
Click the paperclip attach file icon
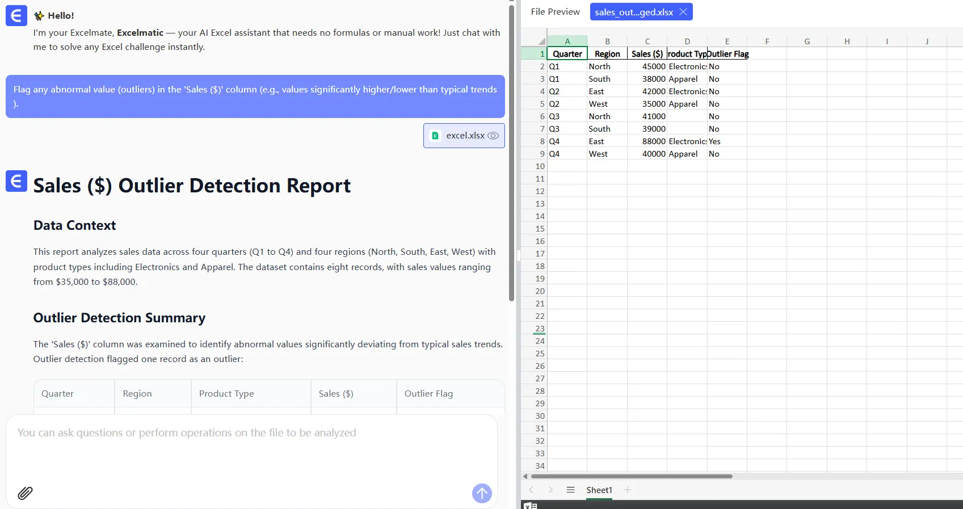(x=25, y=493)
